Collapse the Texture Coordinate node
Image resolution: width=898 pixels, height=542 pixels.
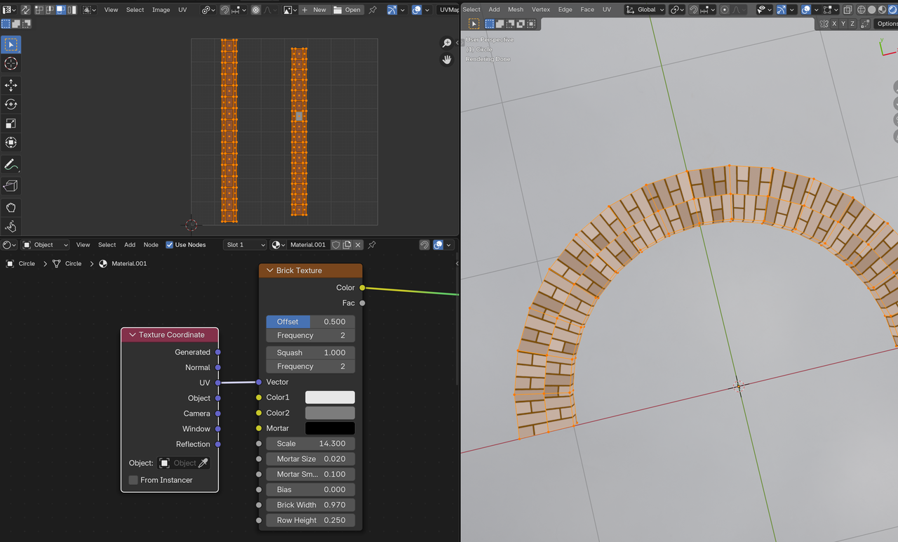(x=132, y=335)
